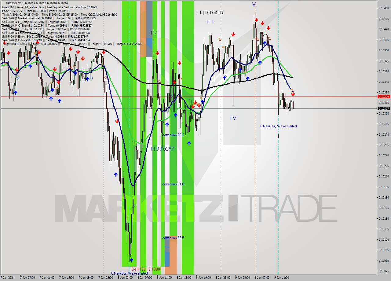Viewport: 391px width, 281px height.
Task: Click the '7 Jan 2024' time axis label
Action: (8, 278)
